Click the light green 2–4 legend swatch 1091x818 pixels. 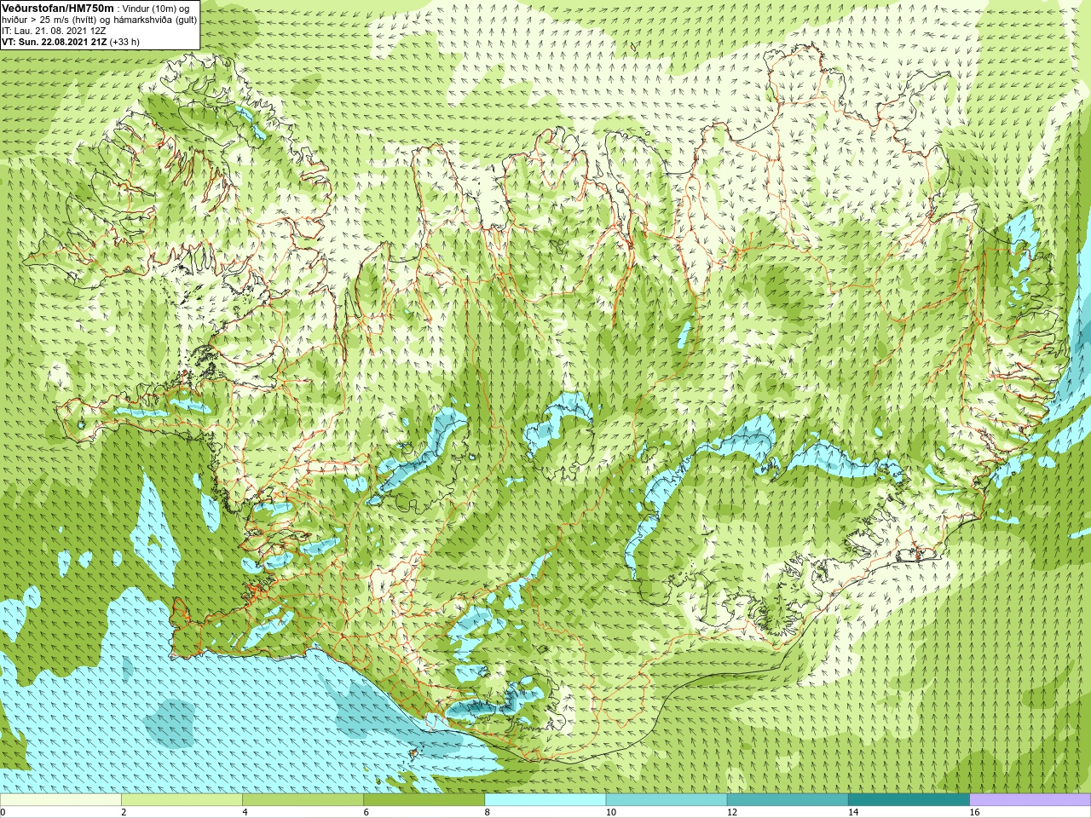(x=182, y=800)
